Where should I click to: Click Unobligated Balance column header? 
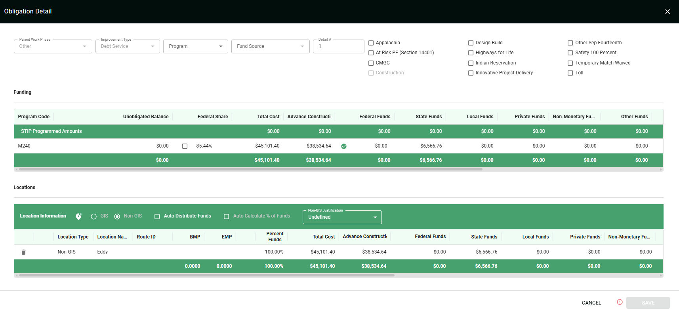coord(146,117)
